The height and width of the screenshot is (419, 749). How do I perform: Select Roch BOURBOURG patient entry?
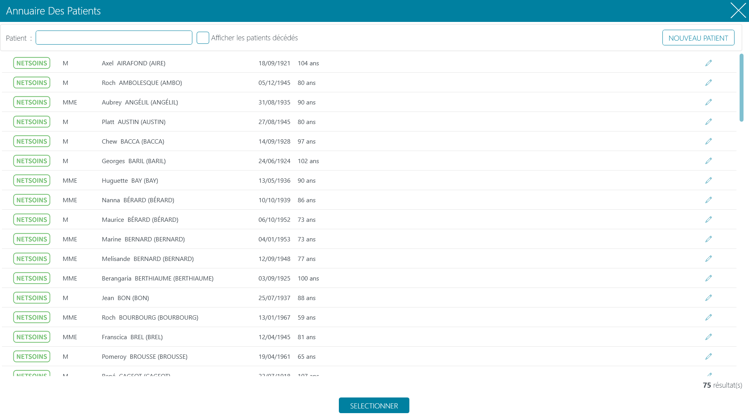(369, 317)
